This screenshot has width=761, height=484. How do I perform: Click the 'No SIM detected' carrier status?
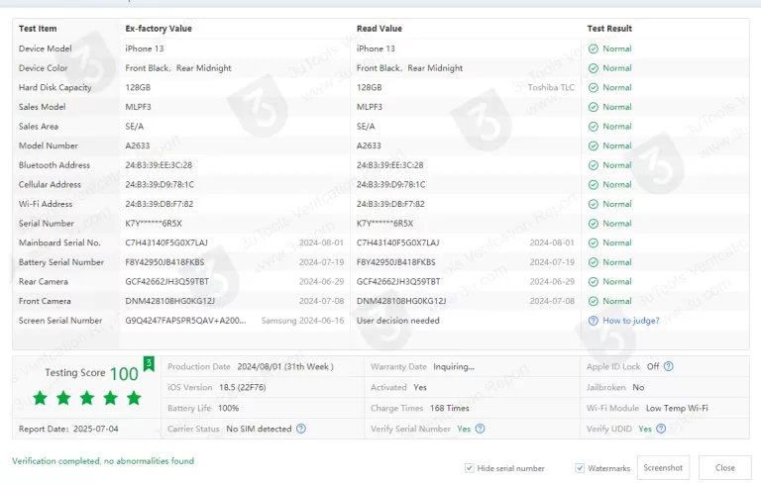click(259, 429)
